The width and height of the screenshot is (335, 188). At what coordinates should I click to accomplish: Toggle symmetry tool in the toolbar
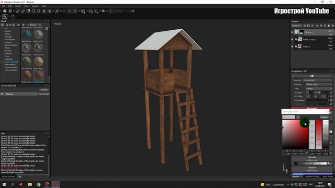coord(64,11)
